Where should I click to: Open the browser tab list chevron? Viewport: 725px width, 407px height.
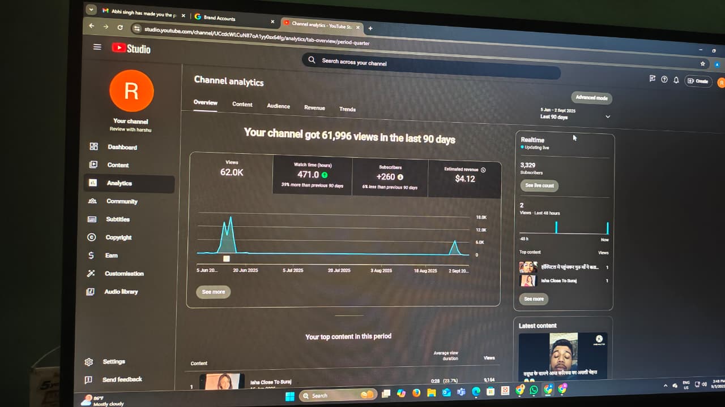tap(92, 10)
